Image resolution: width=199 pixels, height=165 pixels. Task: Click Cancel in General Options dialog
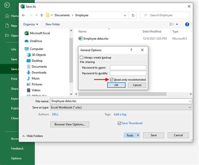point(137,85)
